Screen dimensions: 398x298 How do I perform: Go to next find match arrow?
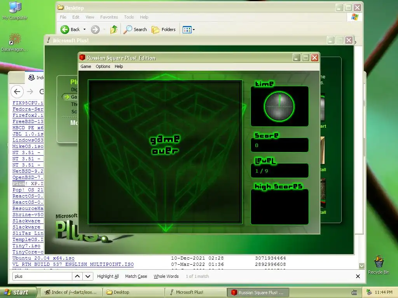(x=88, y=276)
